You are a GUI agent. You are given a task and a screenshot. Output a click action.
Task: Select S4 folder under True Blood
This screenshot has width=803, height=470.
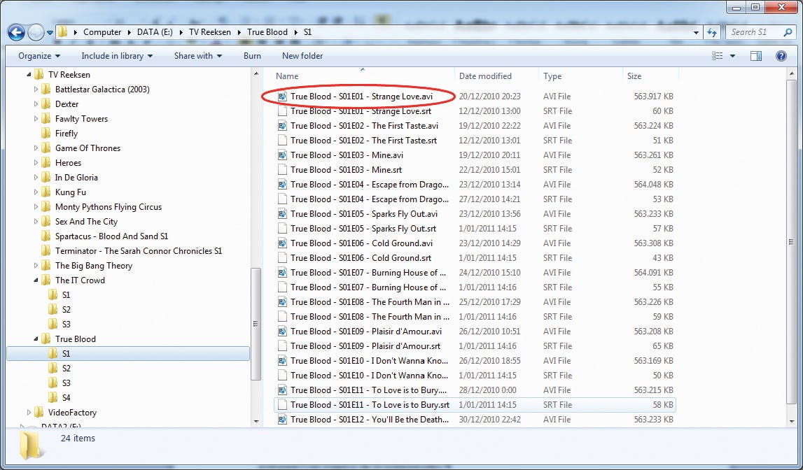[66, 397]
